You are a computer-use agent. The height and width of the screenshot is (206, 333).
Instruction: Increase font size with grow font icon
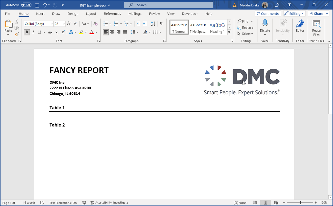tap(69, 24)
